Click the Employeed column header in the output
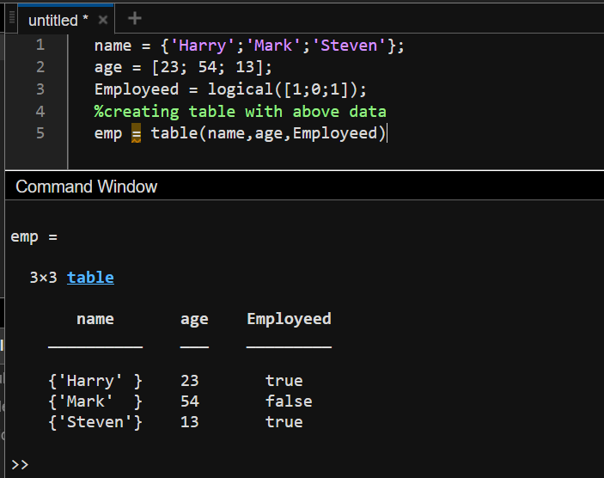The height and width of the screenshot is (478, 604). 289,319
